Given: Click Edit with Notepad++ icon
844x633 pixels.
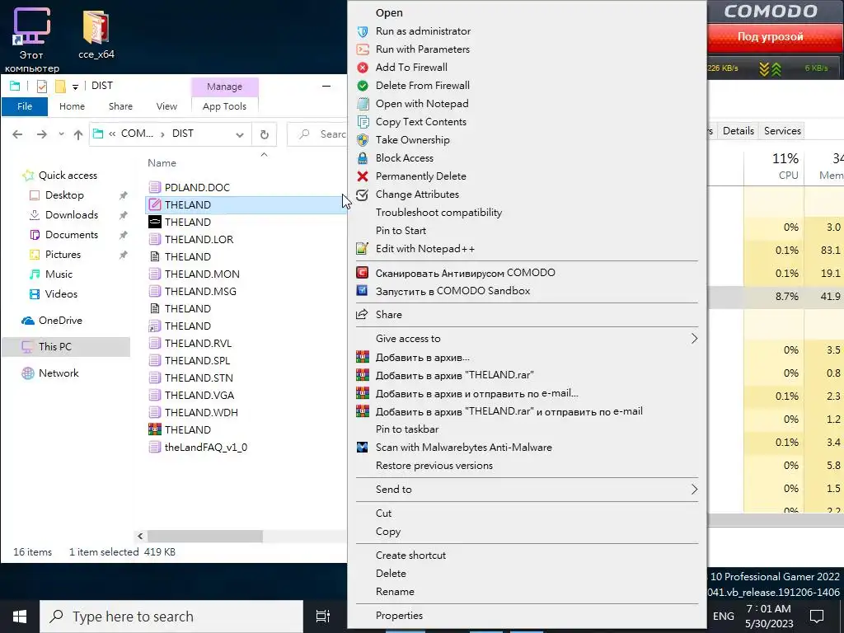Looking at the screenshot, I should pos(363,249).
